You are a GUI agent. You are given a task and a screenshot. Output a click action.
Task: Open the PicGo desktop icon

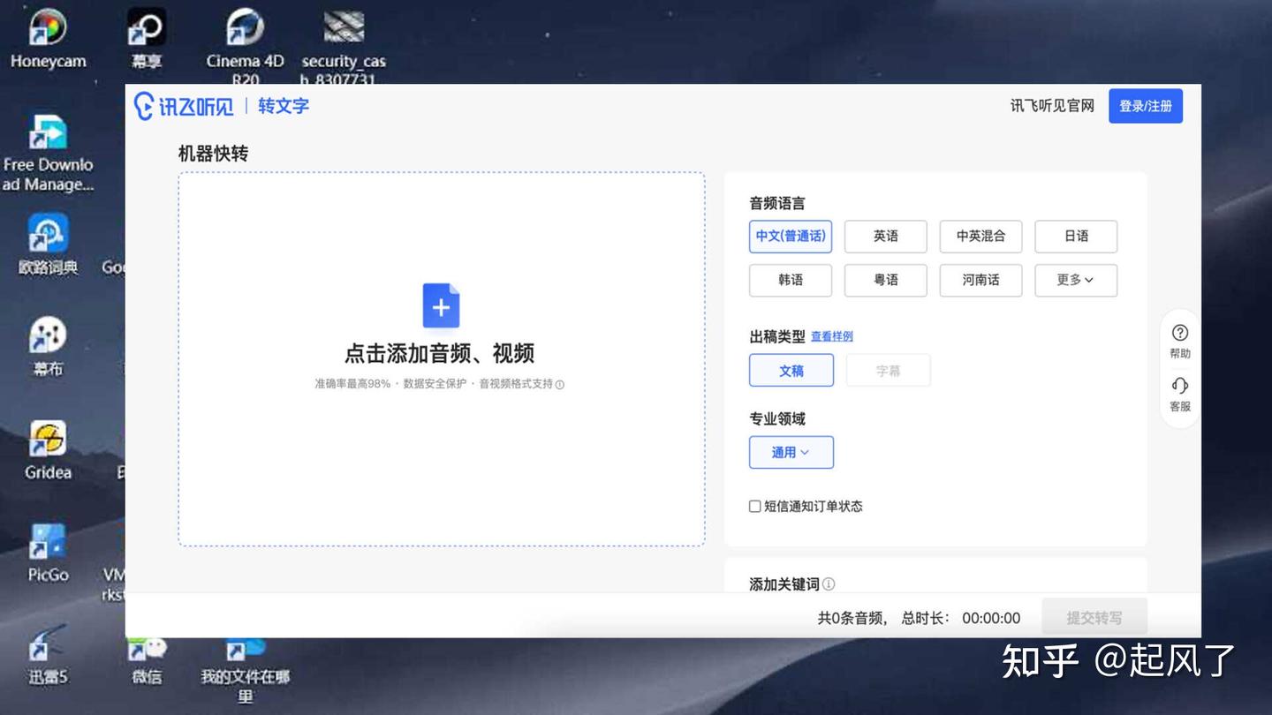48,553
